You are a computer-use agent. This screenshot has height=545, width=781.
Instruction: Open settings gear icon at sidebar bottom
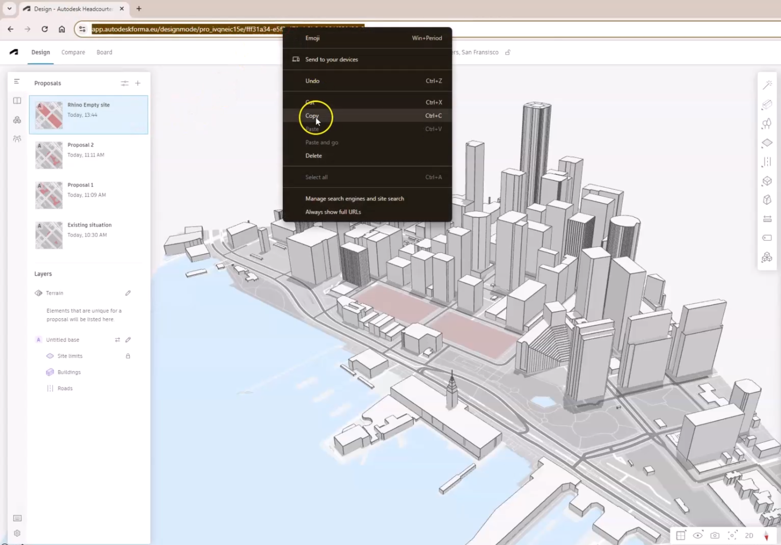coord(17,533)
